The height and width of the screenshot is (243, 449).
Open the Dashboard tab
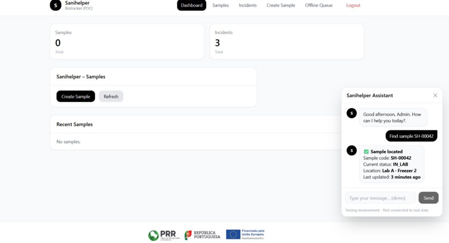coord(192,5)
